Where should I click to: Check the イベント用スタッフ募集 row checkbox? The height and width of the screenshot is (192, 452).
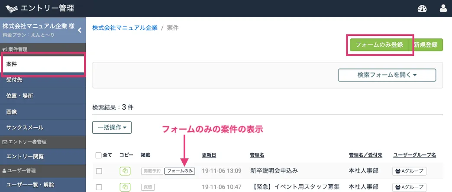99,187
